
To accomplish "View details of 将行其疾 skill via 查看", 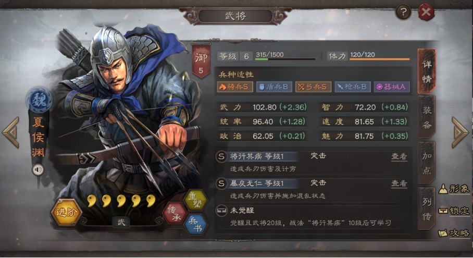I will (x=399, y=156).
